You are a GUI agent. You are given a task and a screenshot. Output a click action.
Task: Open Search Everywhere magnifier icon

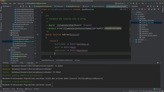pos(163,3)
